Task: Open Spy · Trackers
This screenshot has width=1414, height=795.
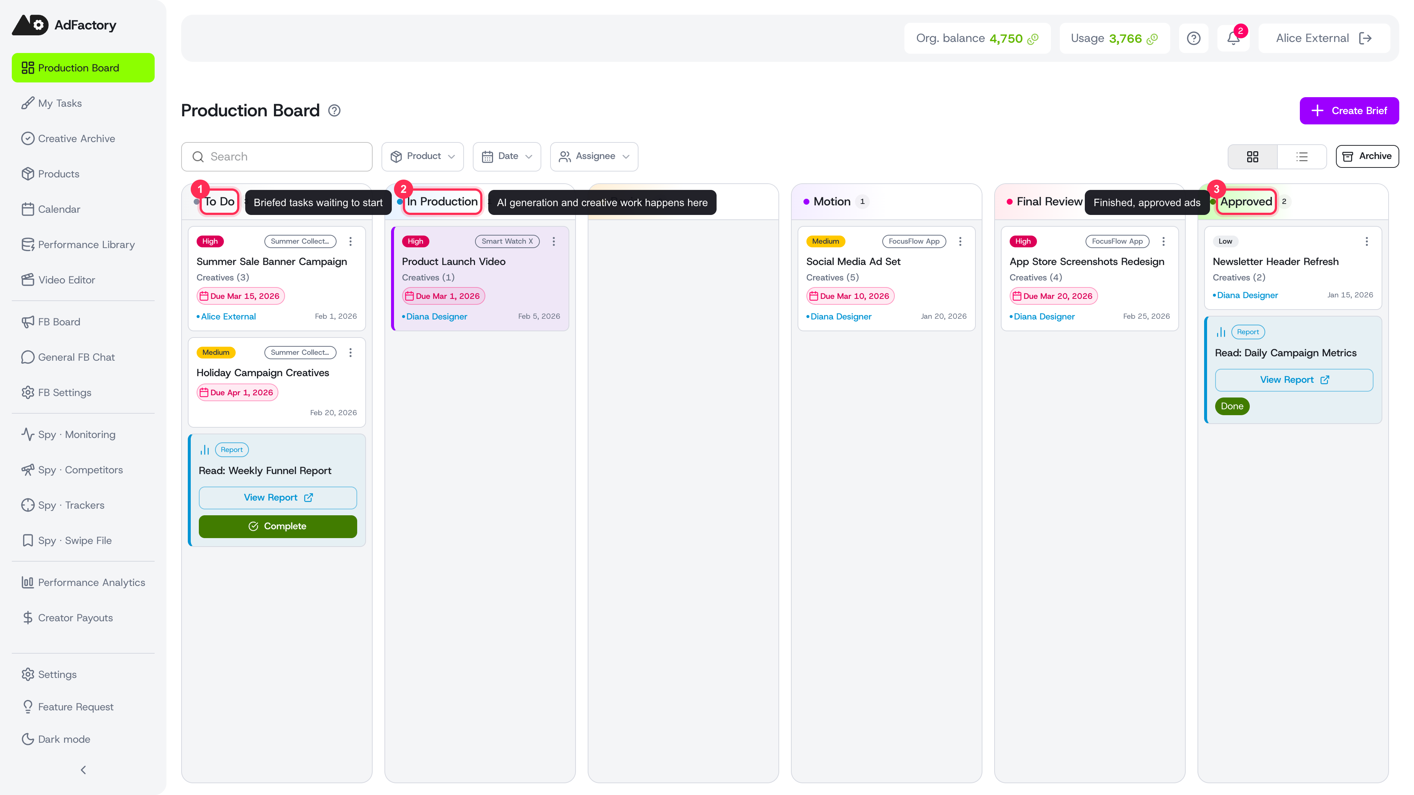Action: (x=84, y=505)
